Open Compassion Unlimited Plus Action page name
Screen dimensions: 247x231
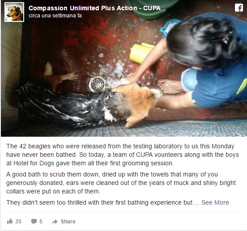[x=94, y=8]
